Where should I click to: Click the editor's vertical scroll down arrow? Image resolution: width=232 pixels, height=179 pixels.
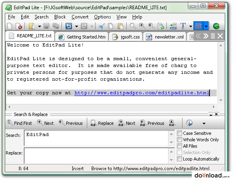click(221, 100)
